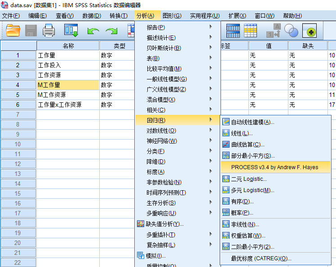
Task: Click the 缺失值分析 icon
Action: pos(141,224)
